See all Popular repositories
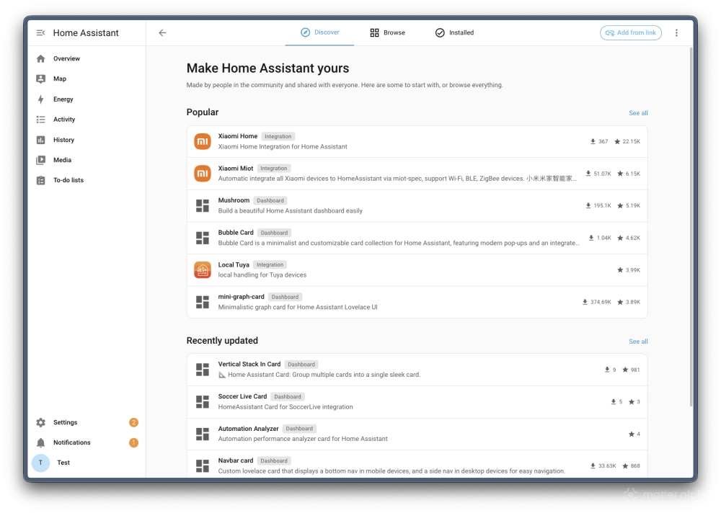This screenshot has height=513, width=721. coord(638,113)
